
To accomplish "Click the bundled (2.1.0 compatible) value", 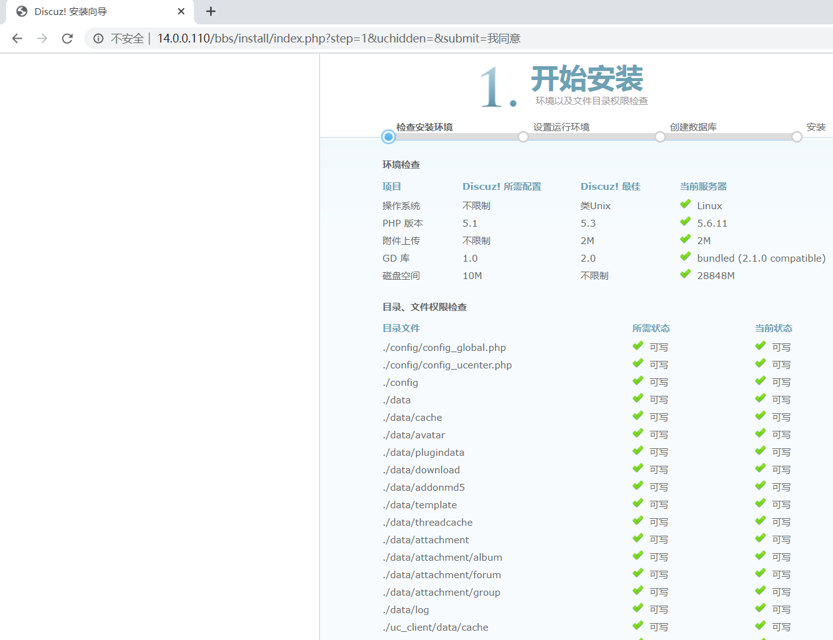I will (x=761, y=258).
